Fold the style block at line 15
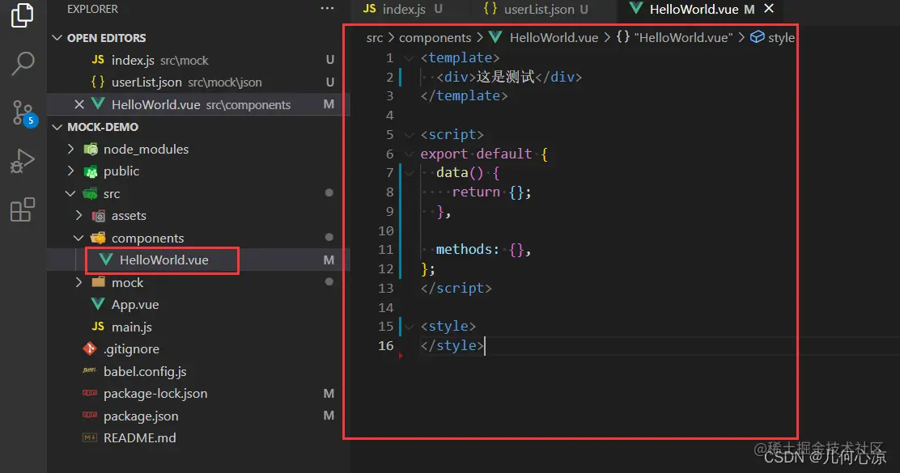The height and width of the screenshot is (473, 900). pyautogui.click(x=409, y=326)
